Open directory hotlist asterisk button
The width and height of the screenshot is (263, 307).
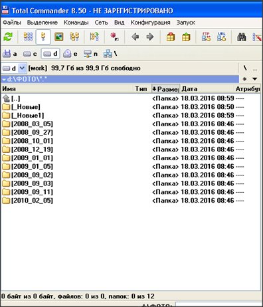[244, 79]
